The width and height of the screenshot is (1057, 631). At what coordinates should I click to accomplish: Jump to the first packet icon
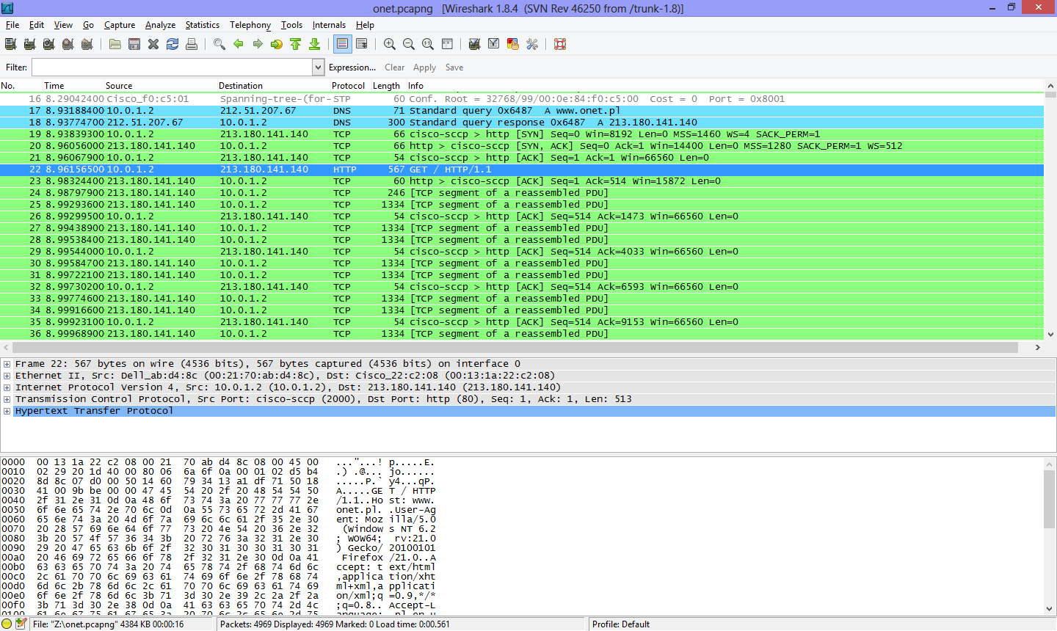coord(296,44)
